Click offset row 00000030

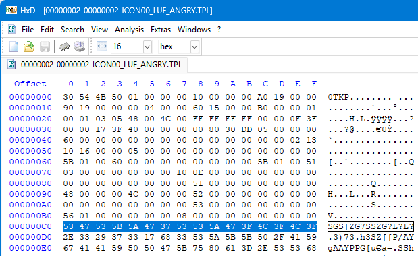click(30, 129)
